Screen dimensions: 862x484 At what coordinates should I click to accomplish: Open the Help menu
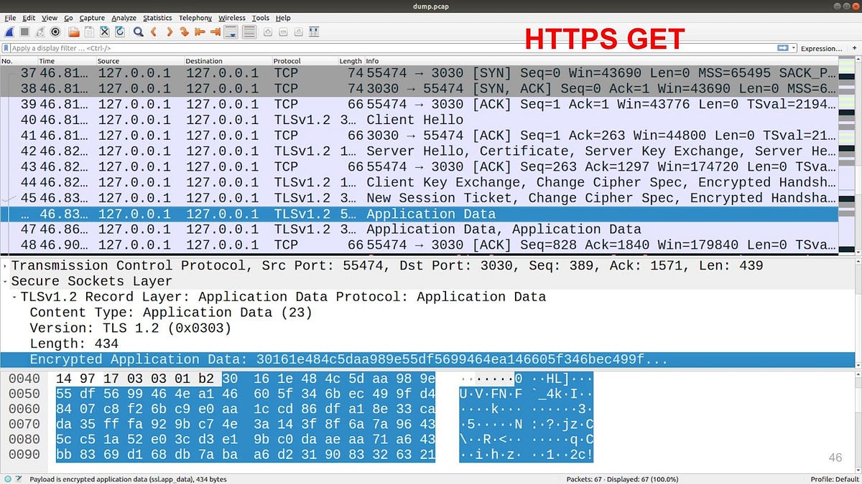(283, 18)
